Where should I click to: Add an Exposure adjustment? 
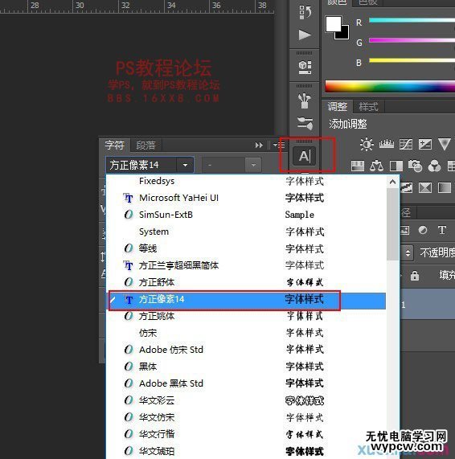pyautogui.click(x=424, y=144)
